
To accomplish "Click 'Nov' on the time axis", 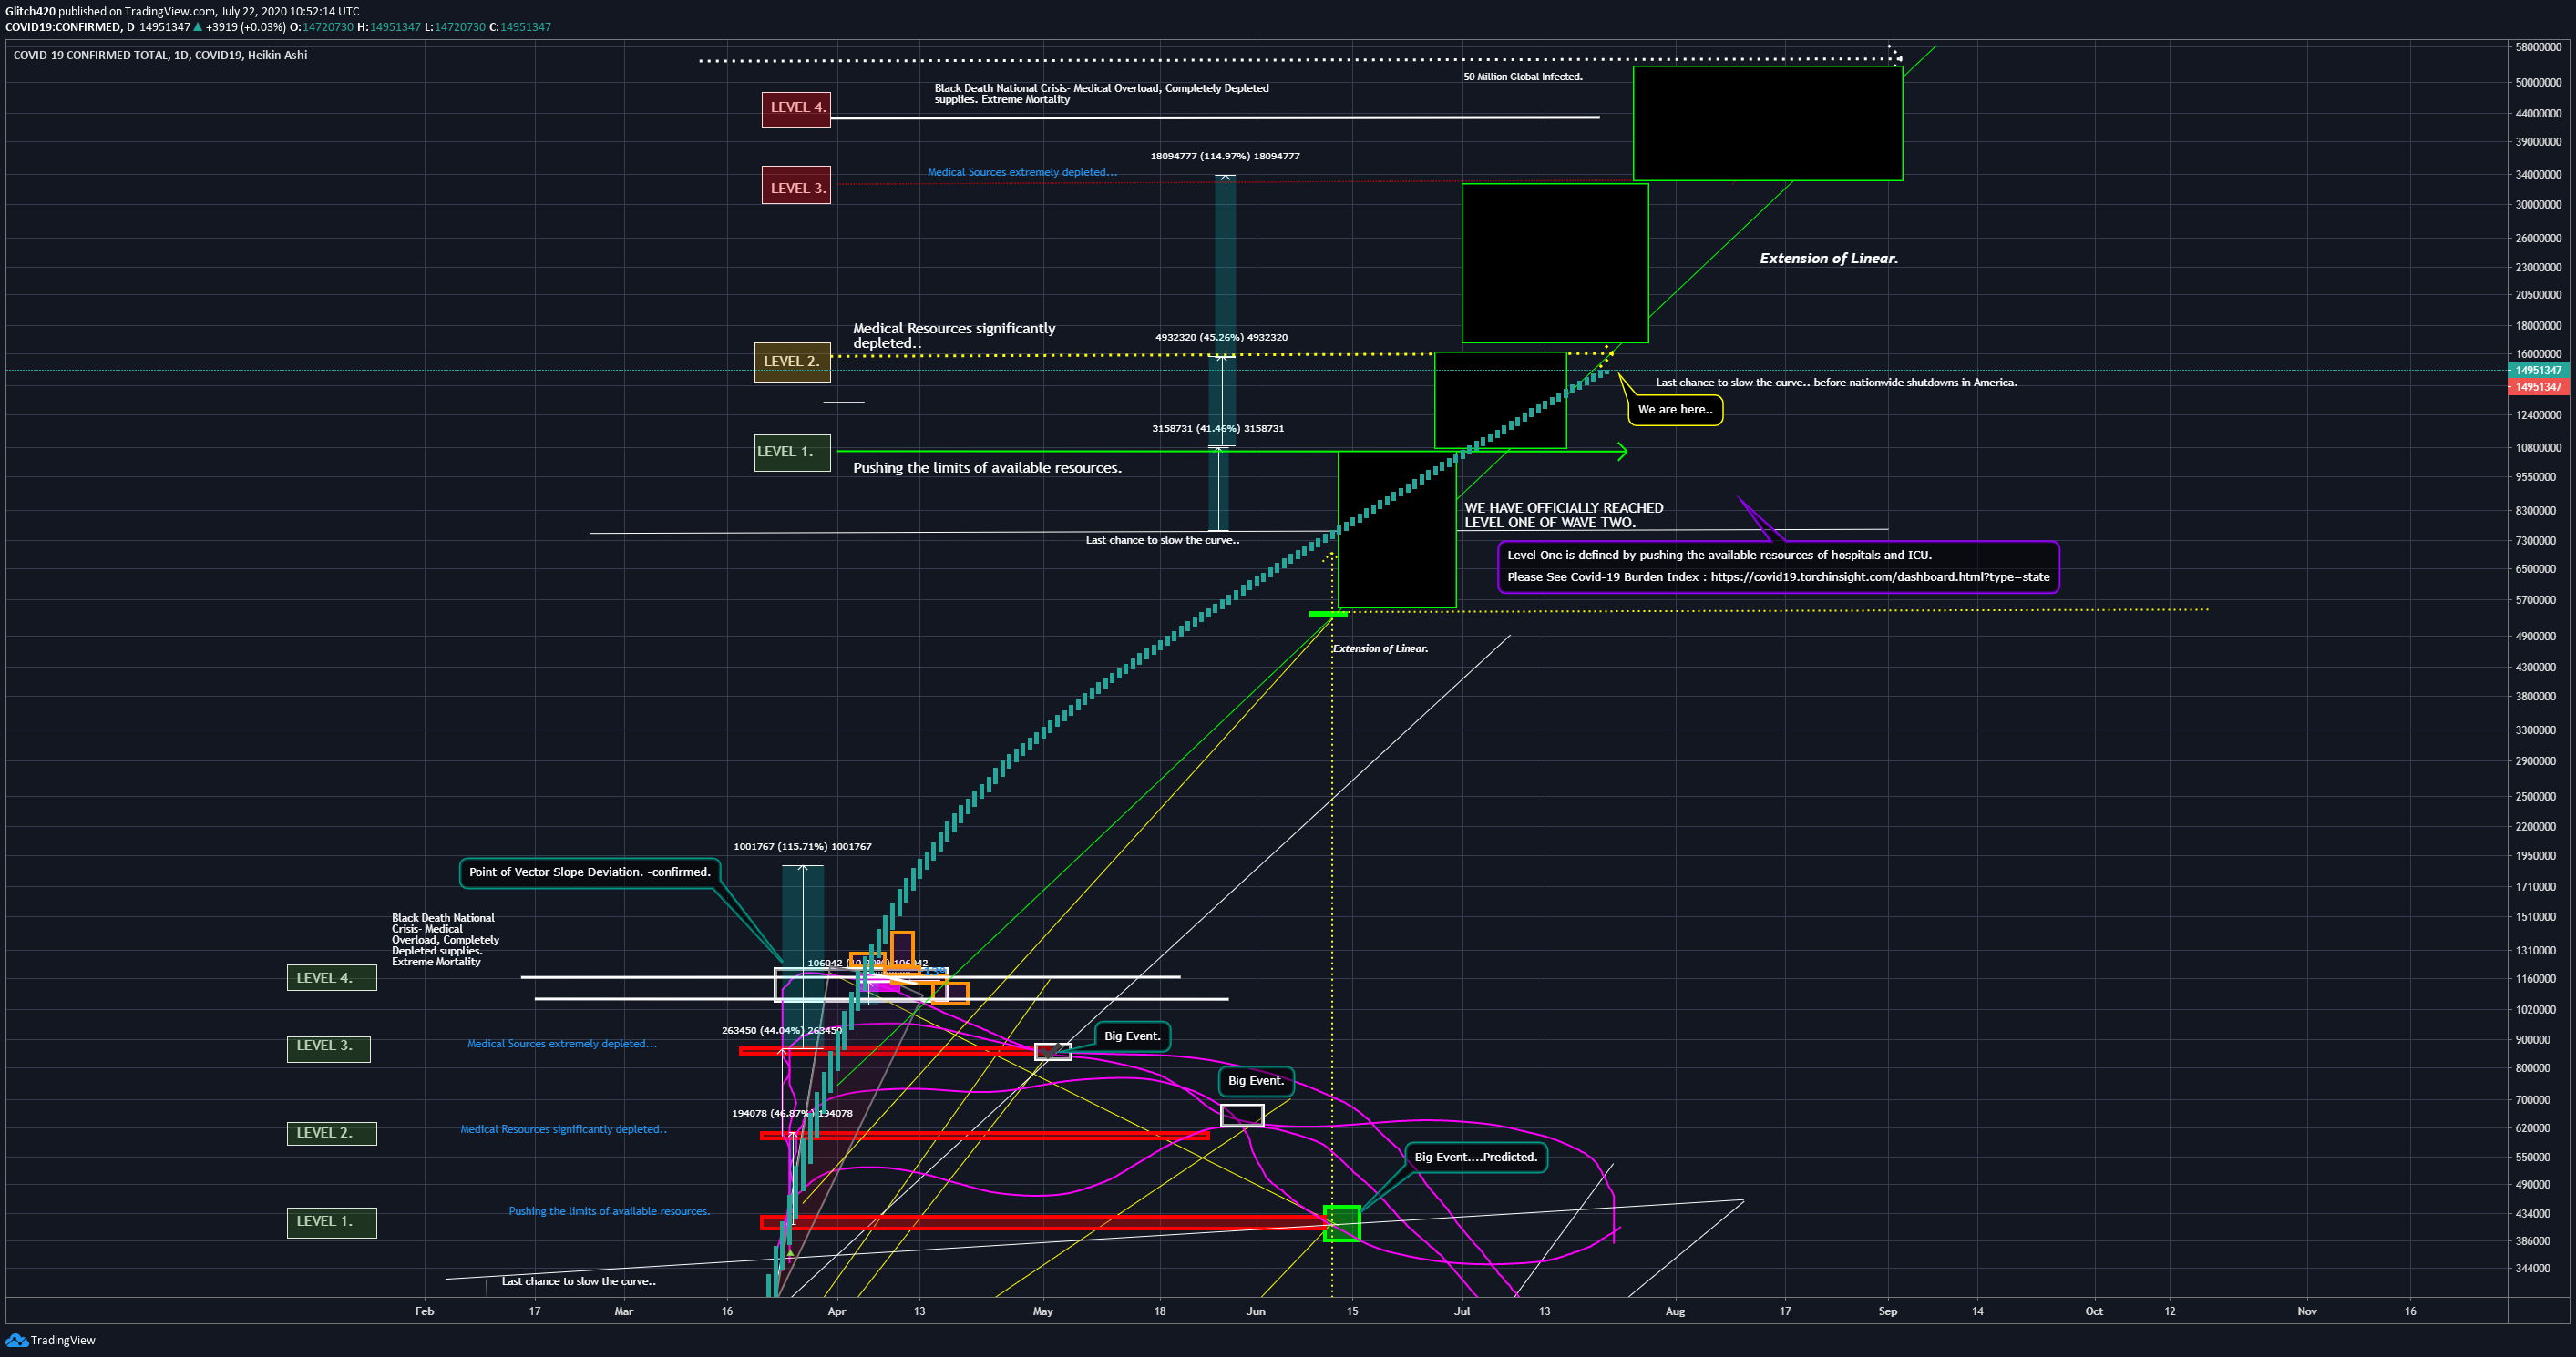I will [2307, 1312].
